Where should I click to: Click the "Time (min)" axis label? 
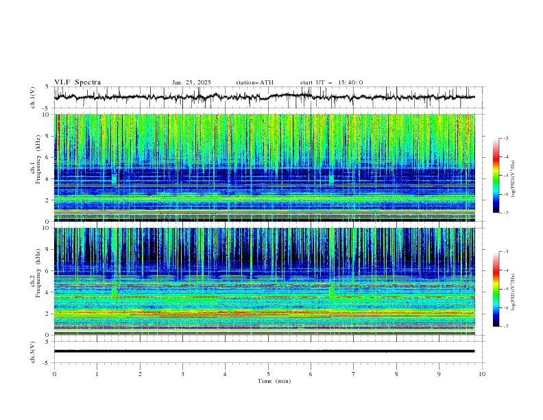(274, 381)
